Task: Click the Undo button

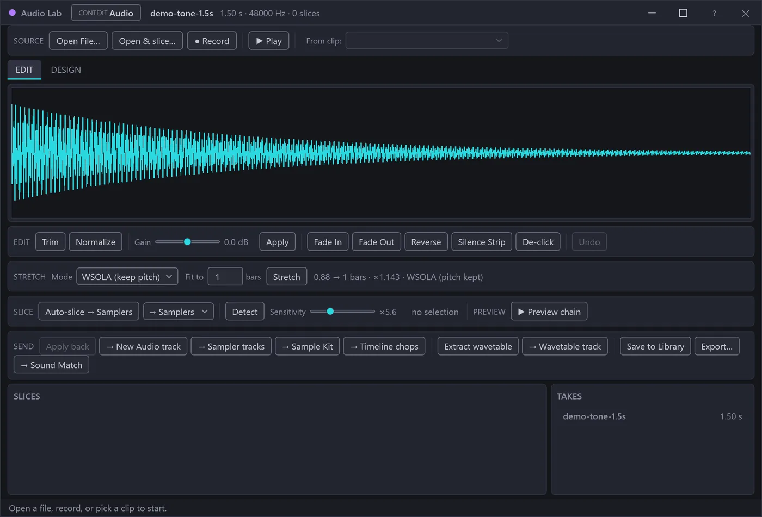Action: click(x=589, y=242)
